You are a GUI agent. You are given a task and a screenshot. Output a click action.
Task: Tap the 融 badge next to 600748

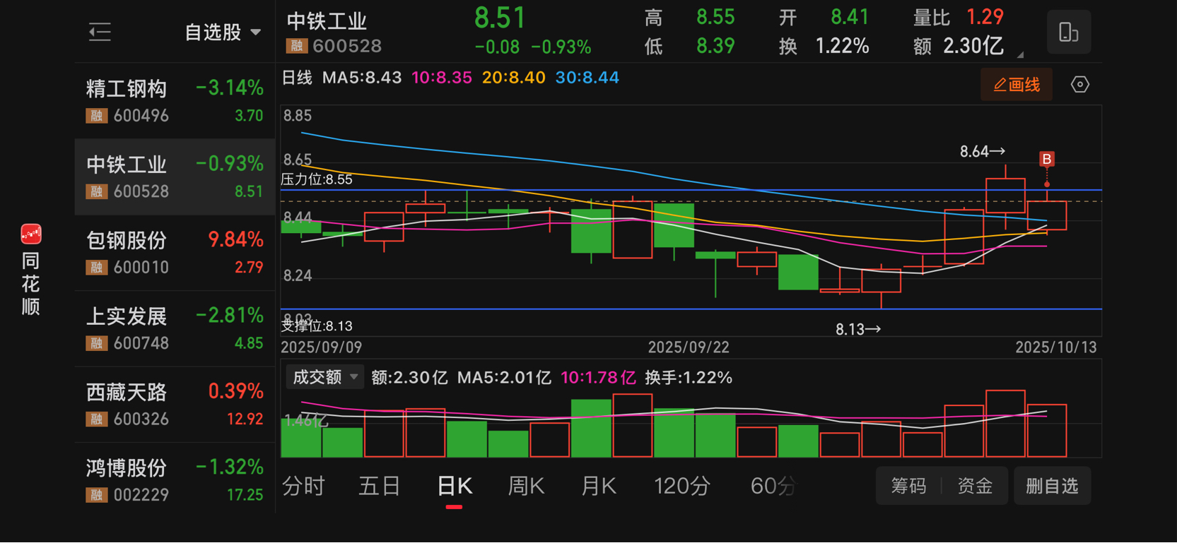(97, 344)
